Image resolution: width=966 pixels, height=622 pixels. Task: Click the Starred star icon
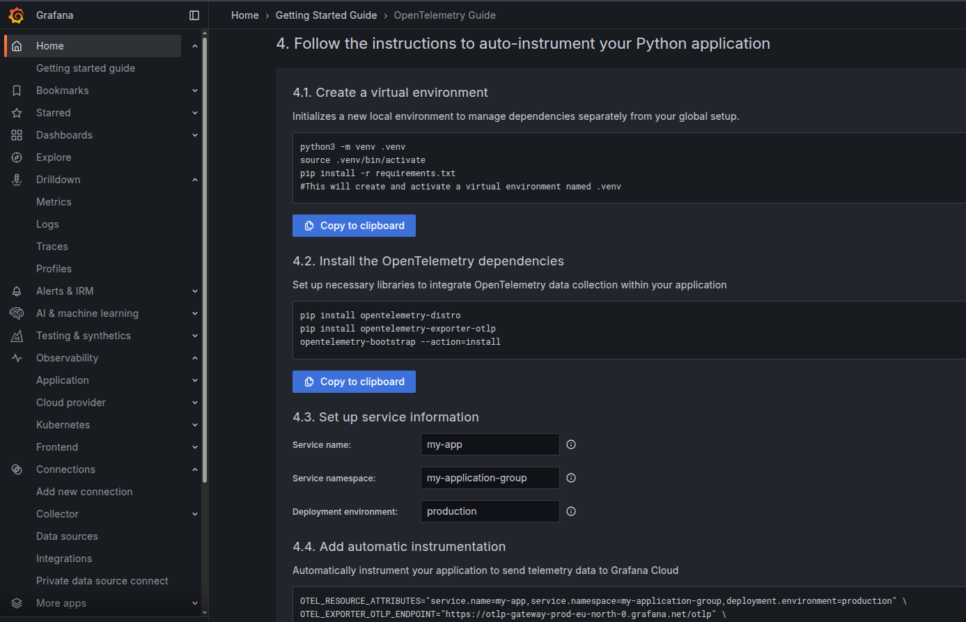click(17, 113)
